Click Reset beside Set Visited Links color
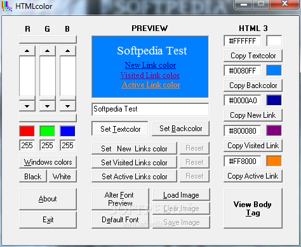This screenshot has height=247, width=301. point(194,162)
